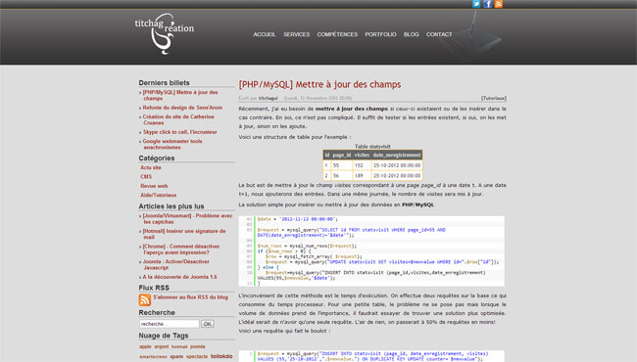
Task: Open the BLOG menu item
Action: [412, 34]
